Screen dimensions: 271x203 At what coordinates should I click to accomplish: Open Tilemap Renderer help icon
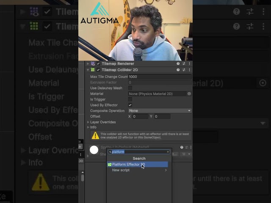pos(178,64)
